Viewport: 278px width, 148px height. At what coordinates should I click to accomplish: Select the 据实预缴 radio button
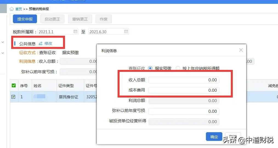click(x=150, y=68)
